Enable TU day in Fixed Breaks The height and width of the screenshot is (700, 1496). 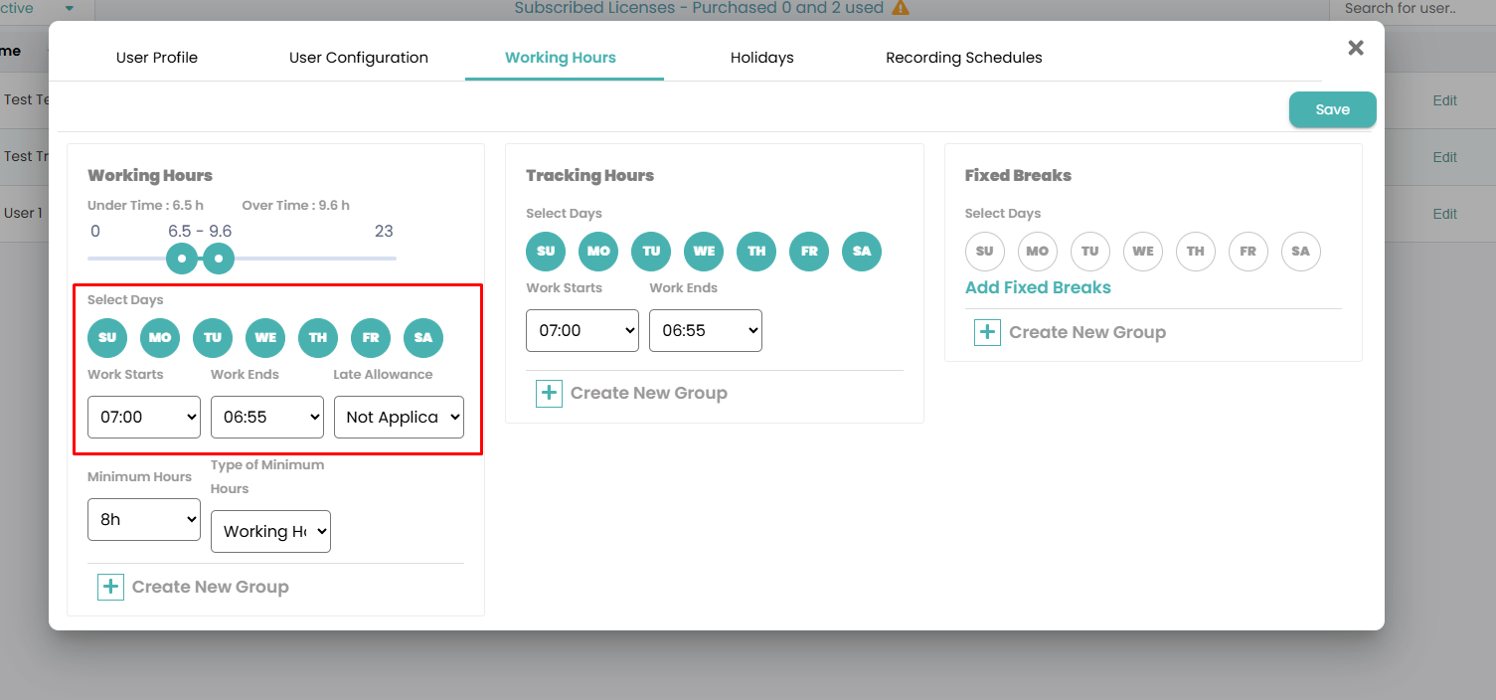click(x=1090, y=251)
